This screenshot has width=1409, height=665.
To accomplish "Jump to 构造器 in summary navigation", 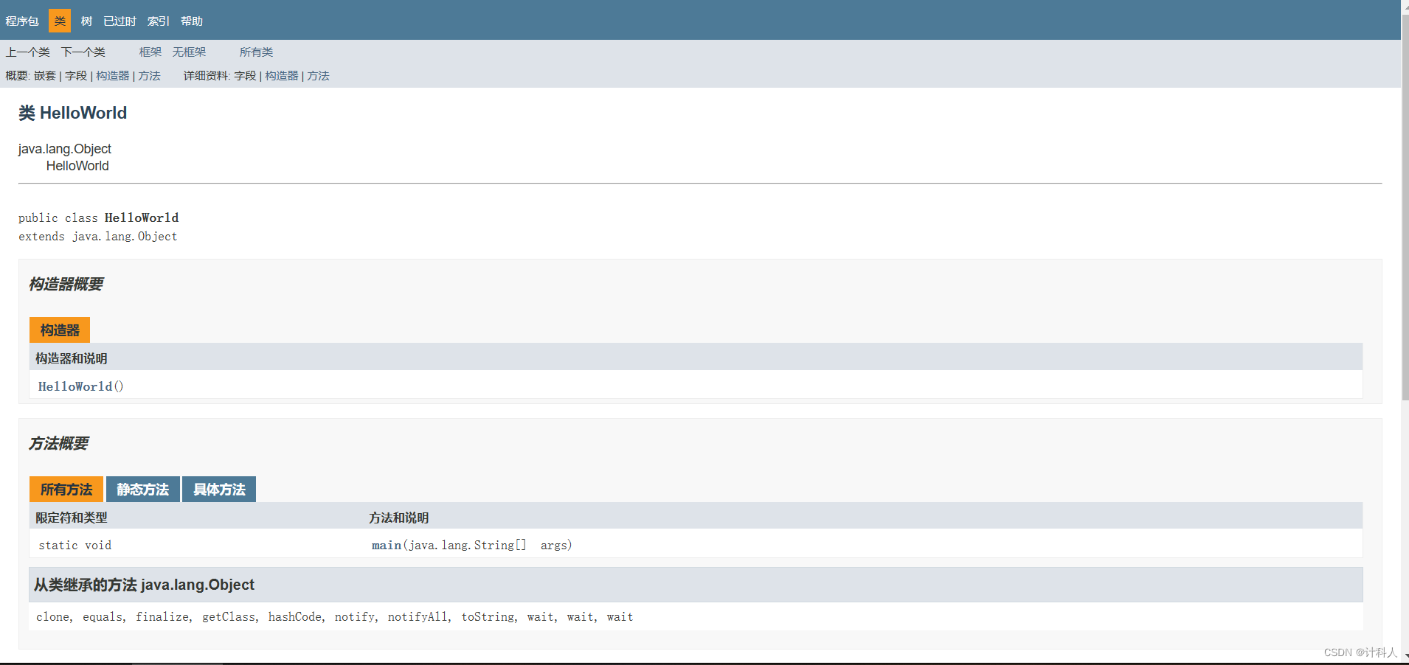I will click(x=112, y=75).
